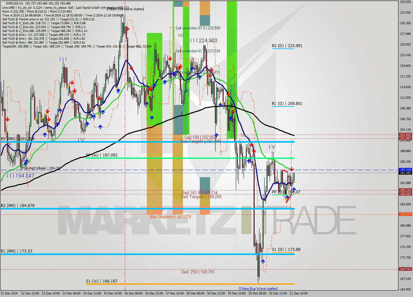The width and height of the screenshot is (413, 297).
Task: Click the red 201.889 price tag on axis
Action: [x=405, y=138]
